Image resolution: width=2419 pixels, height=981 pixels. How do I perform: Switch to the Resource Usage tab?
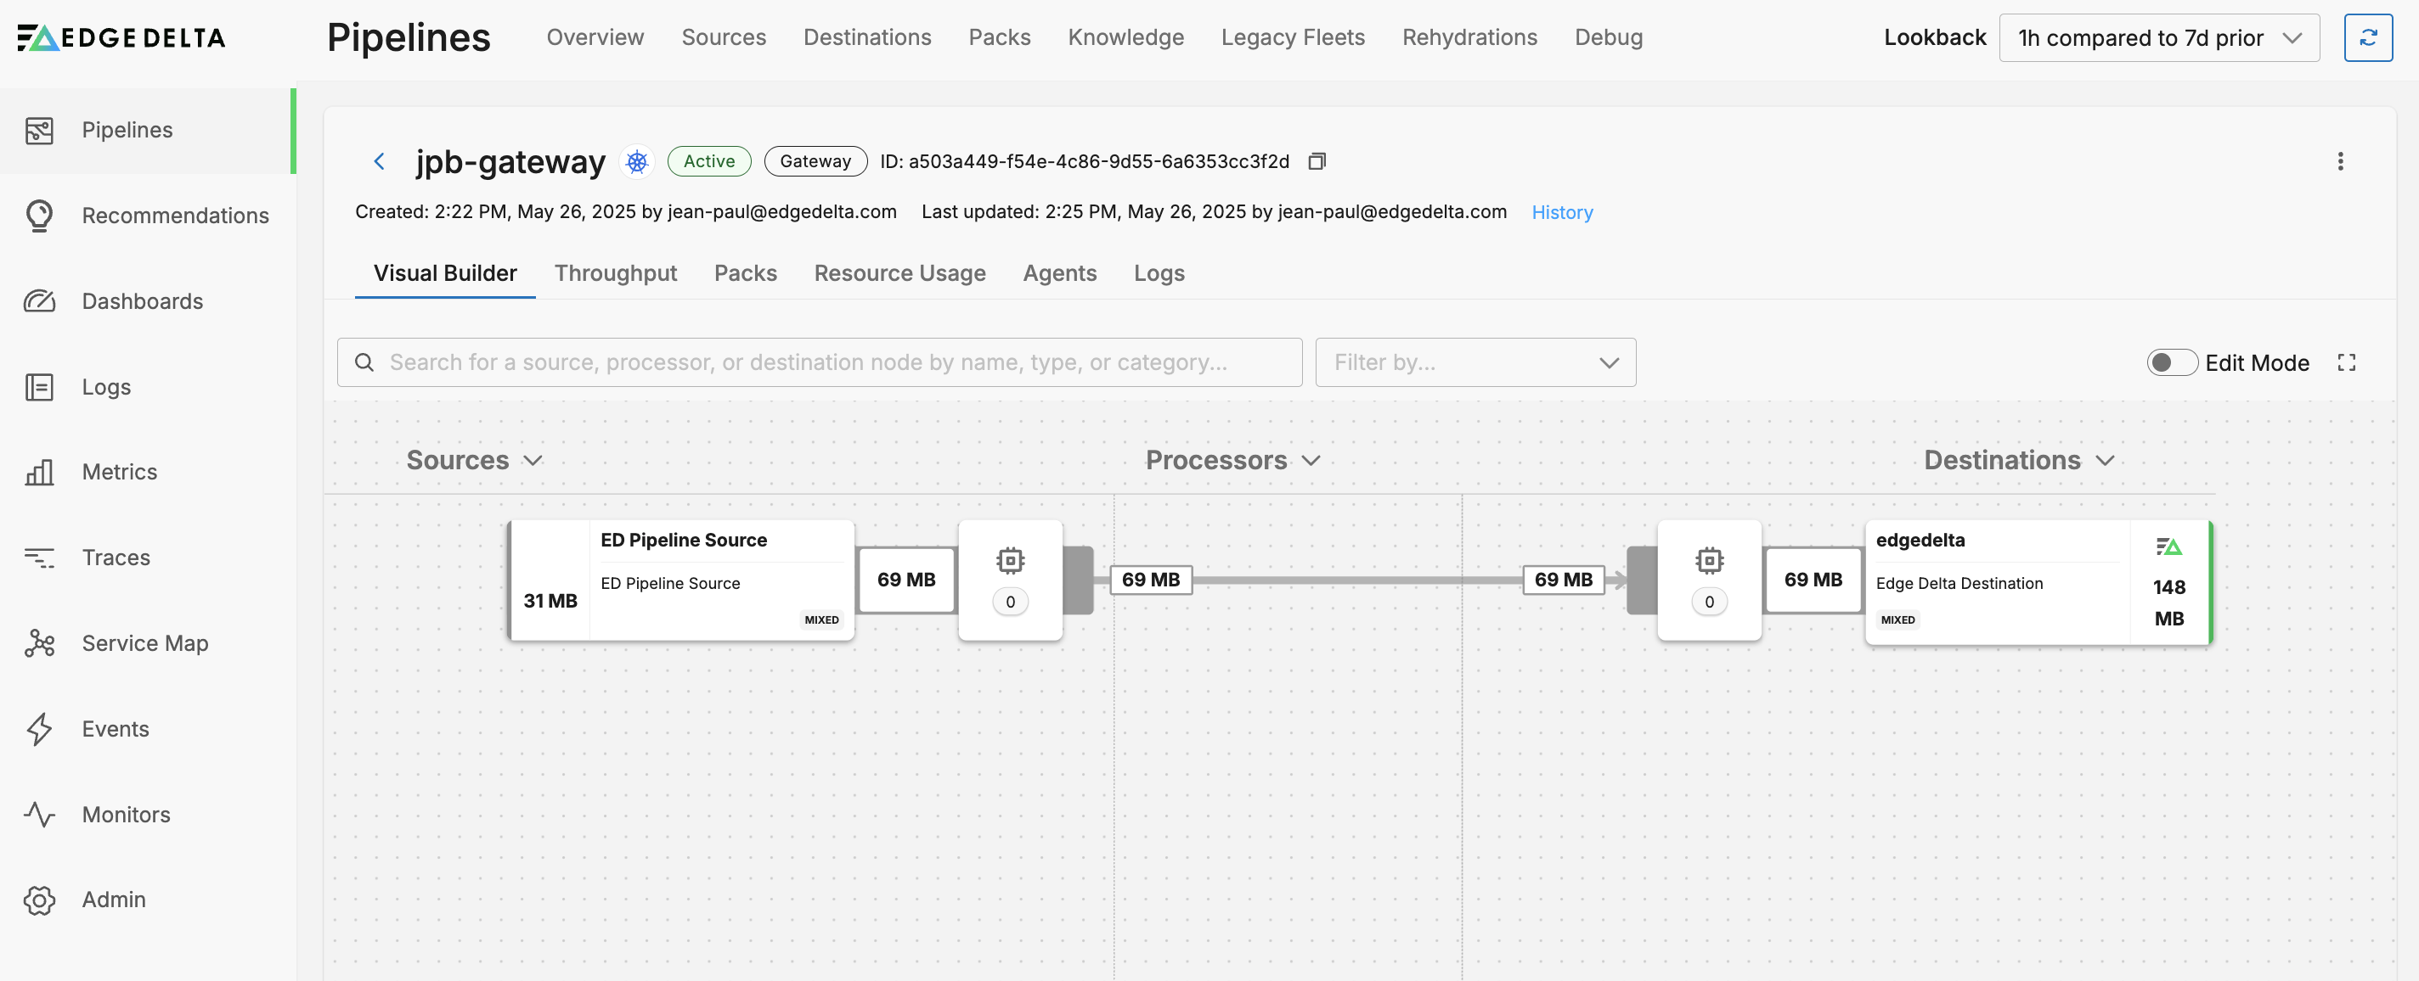(899, 274)
